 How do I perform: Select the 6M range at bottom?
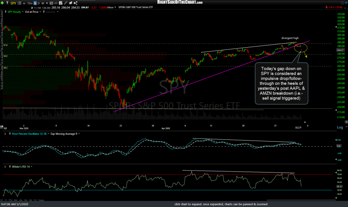pyautogui.click(x=16, y=200)
